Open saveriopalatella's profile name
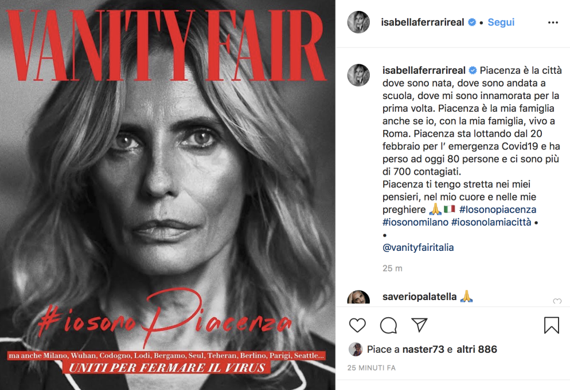The height and width of the screenshot is (390, 570). click(x=420, y=297)
